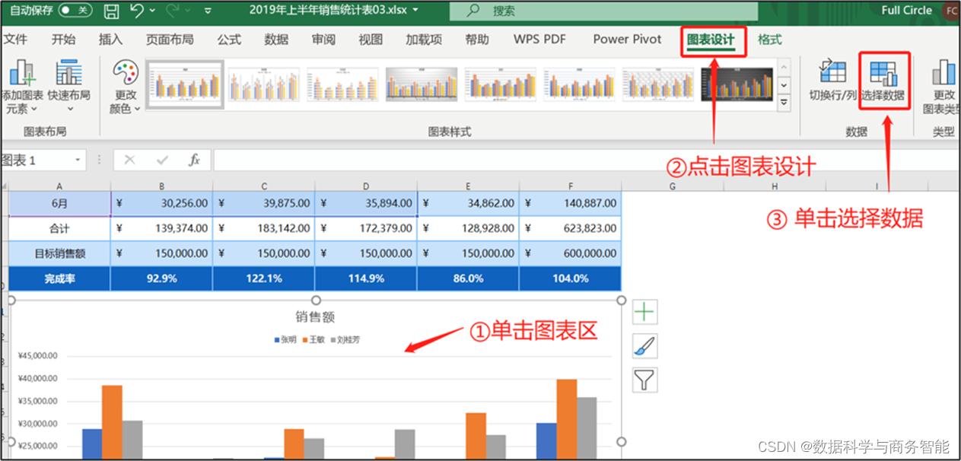
Task: Select the 6月 row label cell
Action: pyautogui.click(x=59, y=203)
